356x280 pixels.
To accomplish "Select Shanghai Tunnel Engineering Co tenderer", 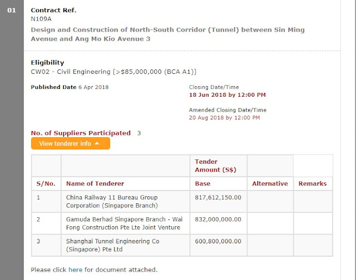I will pos(112,245).
